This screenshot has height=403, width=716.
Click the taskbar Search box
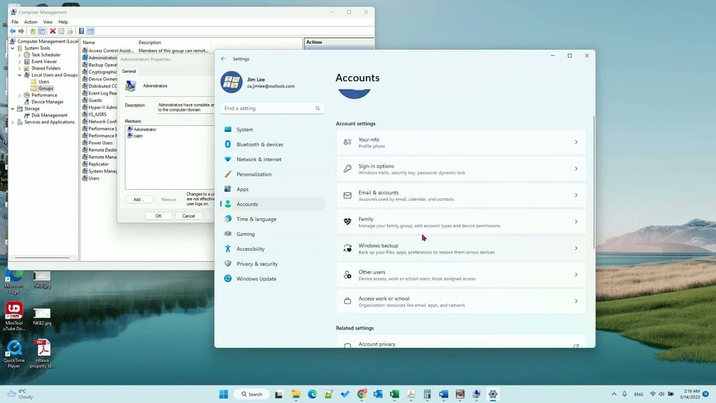[252, 394]
